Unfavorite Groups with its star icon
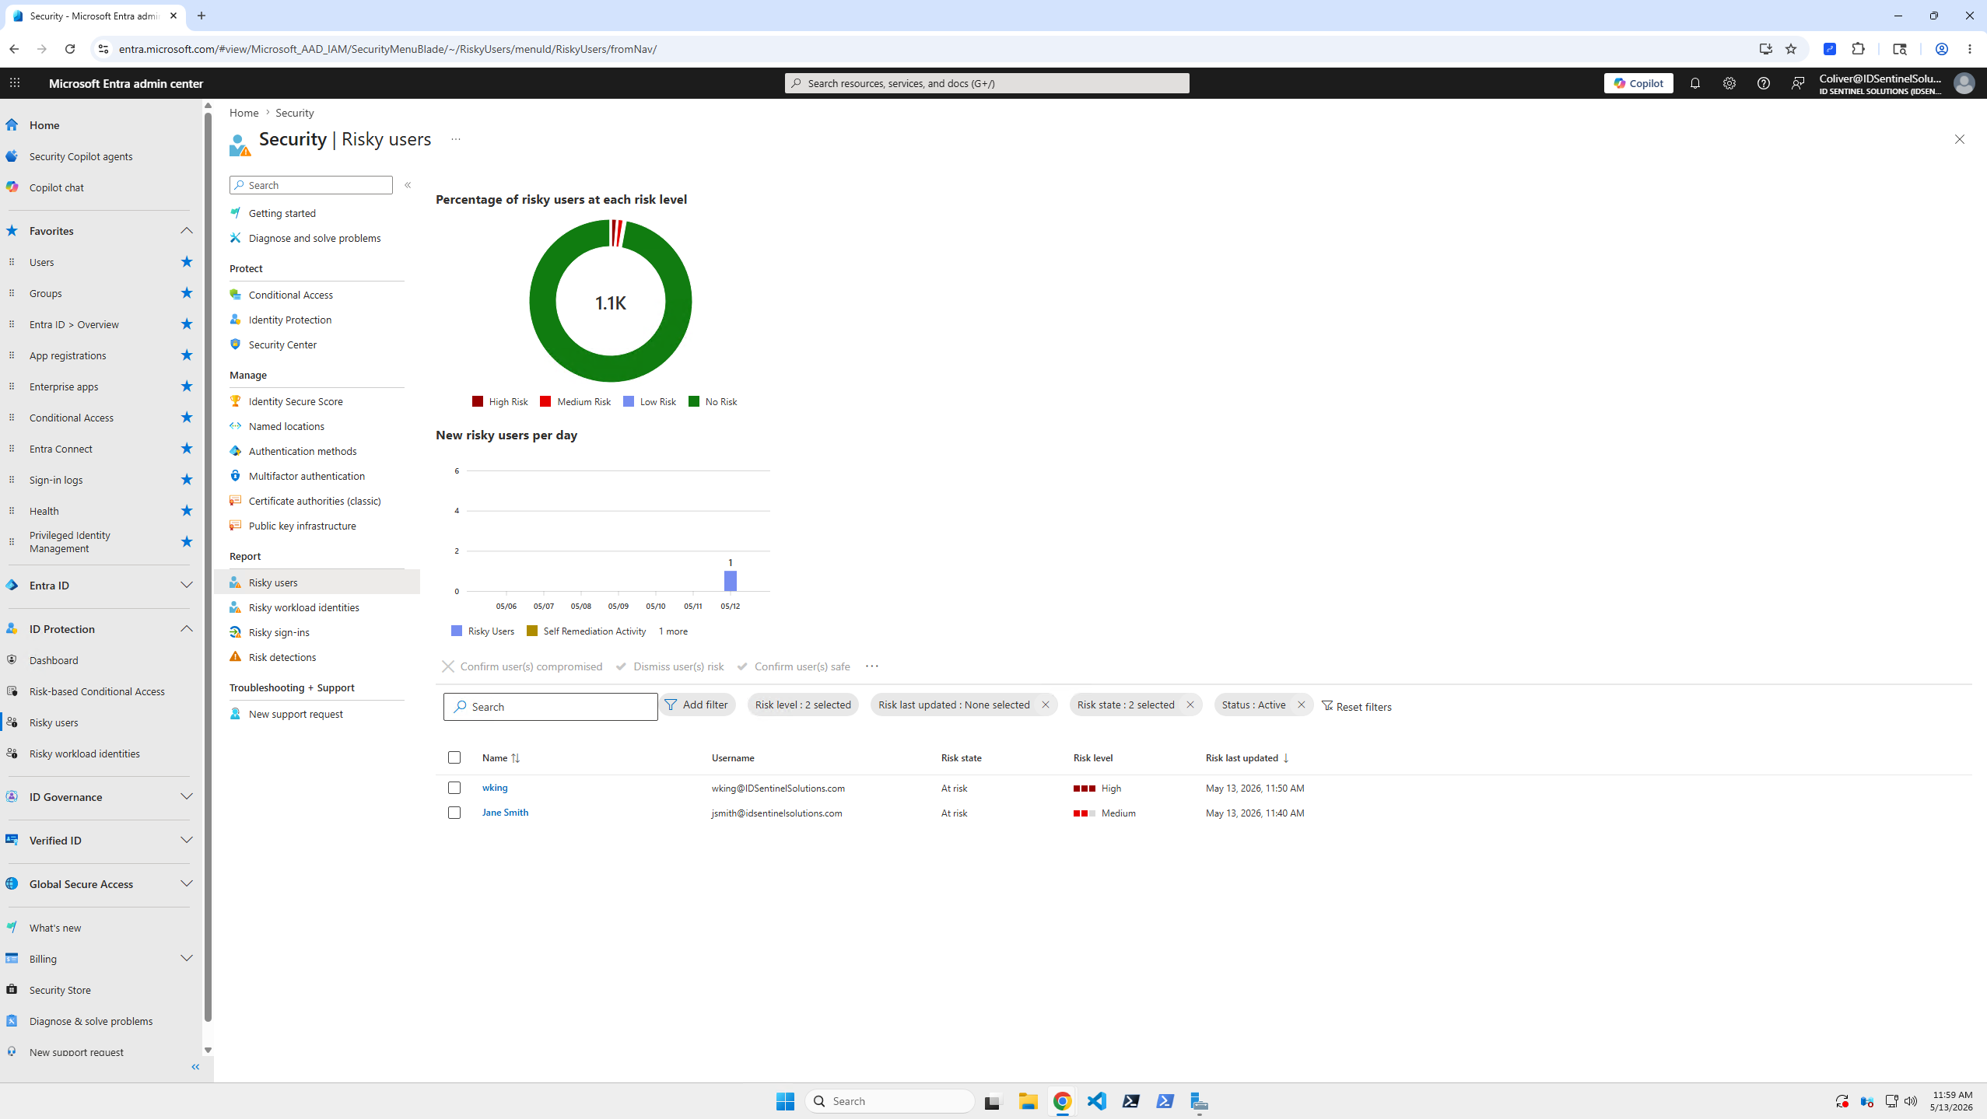The image size is (1987, 1119). [x=187, y=293]
